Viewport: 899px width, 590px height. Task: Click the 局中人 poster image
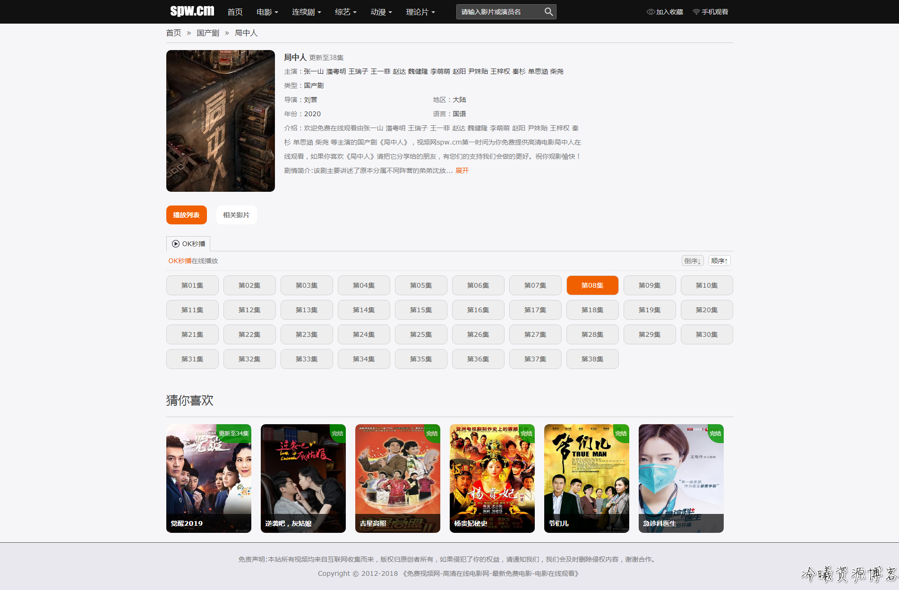pos(221,121)
